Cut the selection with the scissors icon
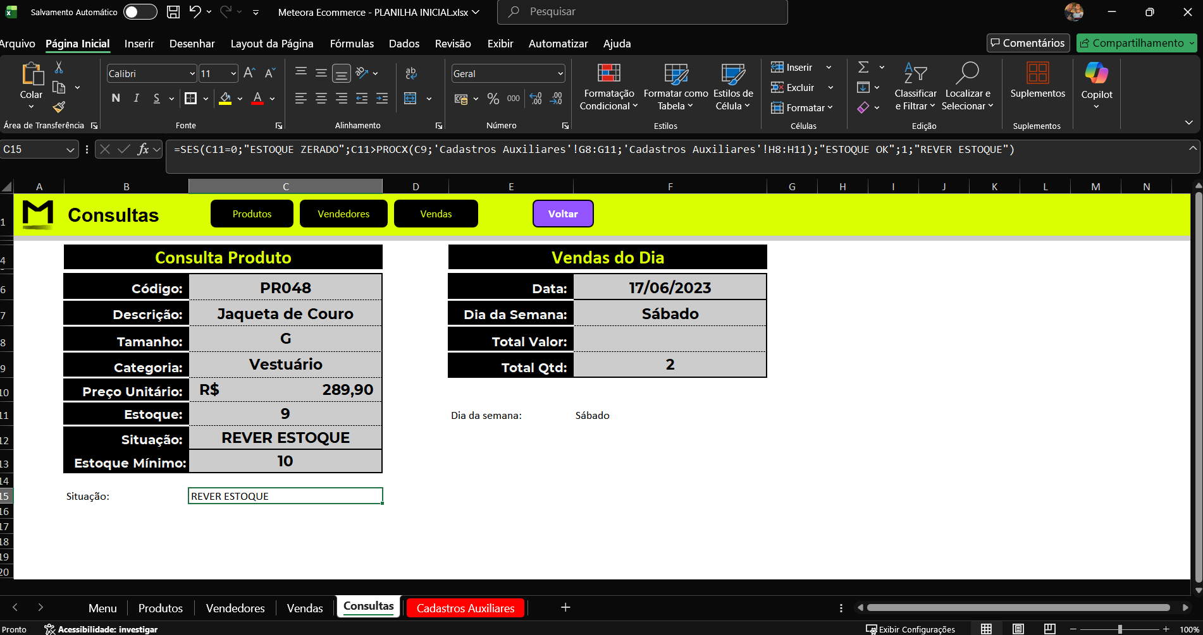The width and height of the screenshot is (1203, 635). pyautogui.click(x=59, y=67)
